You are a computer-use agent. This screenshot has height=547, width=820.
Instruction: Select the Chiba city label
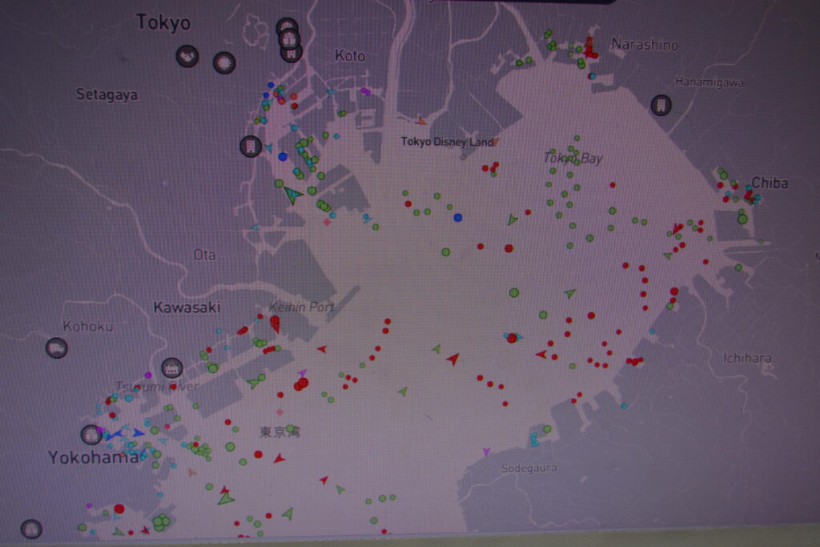(769, 183)
